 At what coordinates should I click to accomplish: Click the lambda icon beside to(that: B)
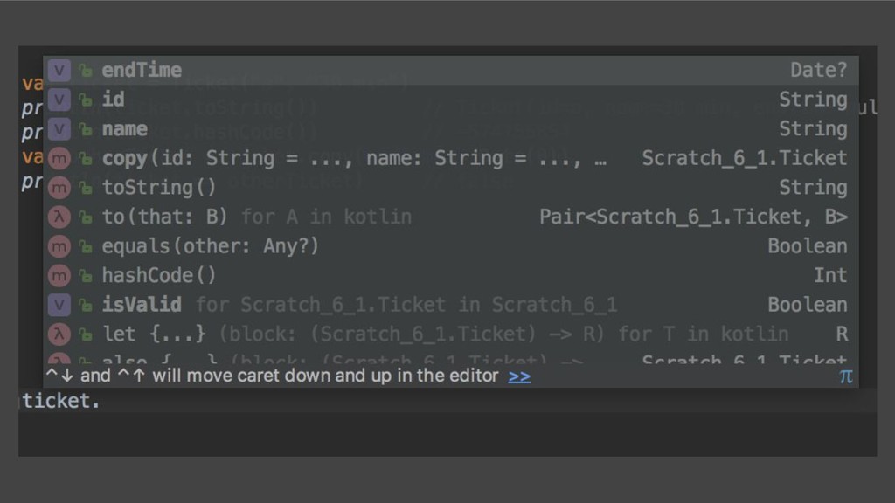[59, 217]
